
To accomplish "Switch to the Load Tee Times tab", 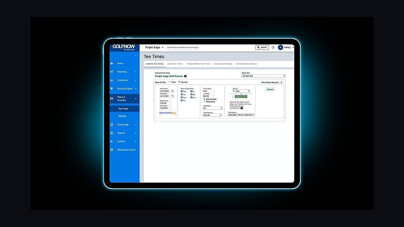I will click(175, 64).
